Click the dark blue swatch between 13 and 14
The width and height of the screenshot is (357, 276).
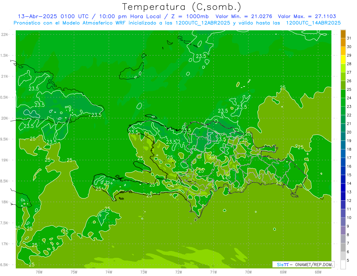pos(343,188)
